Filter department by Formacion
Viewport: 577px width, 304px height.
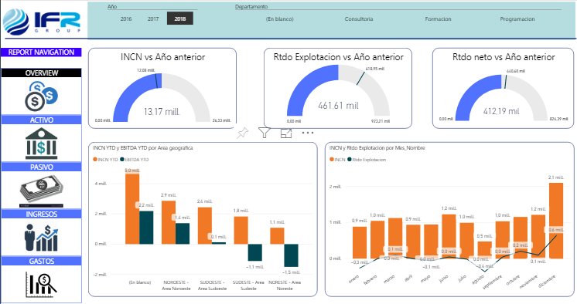[438, 19]
